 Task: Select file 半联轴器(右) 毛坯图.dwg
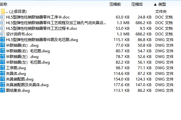[28, 51]
